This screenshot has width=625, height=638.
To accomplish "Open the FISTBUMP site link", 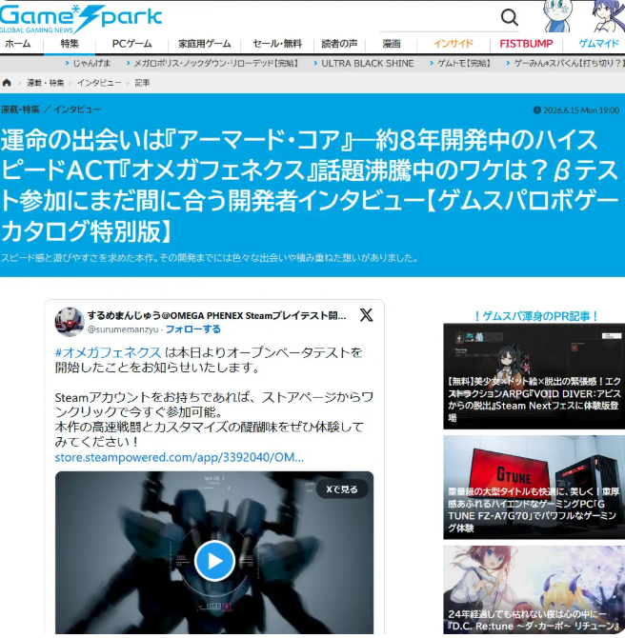I will pos(526,44).
